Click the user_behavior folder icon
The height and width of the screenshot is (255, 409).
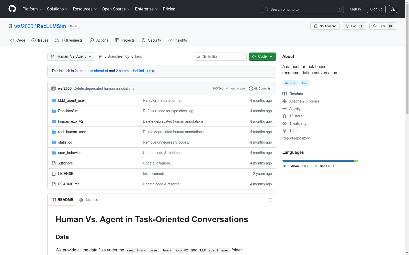[x=54, y=153]
